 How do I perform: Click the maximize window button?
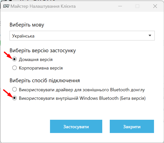[x=137, y=6]
